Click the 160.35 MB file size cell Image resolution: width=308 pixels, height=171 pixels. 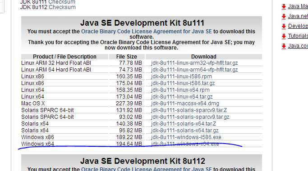pyautogui.click(x=129, y=76)
